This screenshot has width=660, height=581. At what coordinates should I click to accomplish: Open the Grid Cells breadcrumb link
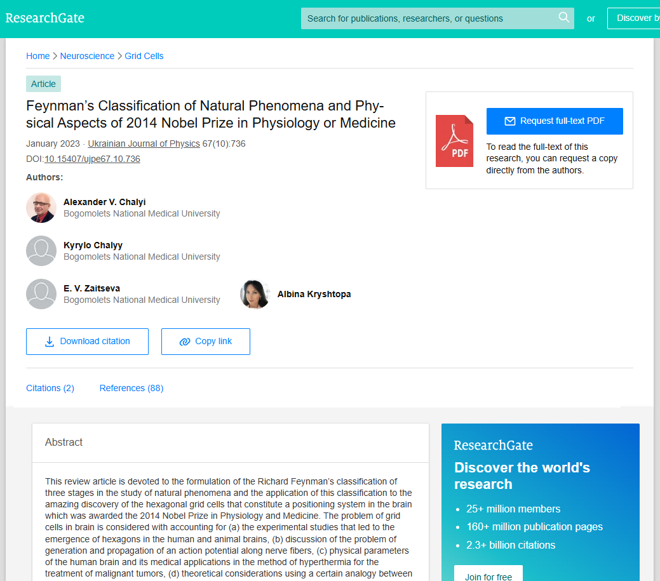[144, 56]
